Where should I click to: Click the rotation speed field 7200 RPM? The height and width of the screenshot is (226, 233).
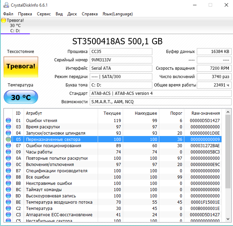214,68
